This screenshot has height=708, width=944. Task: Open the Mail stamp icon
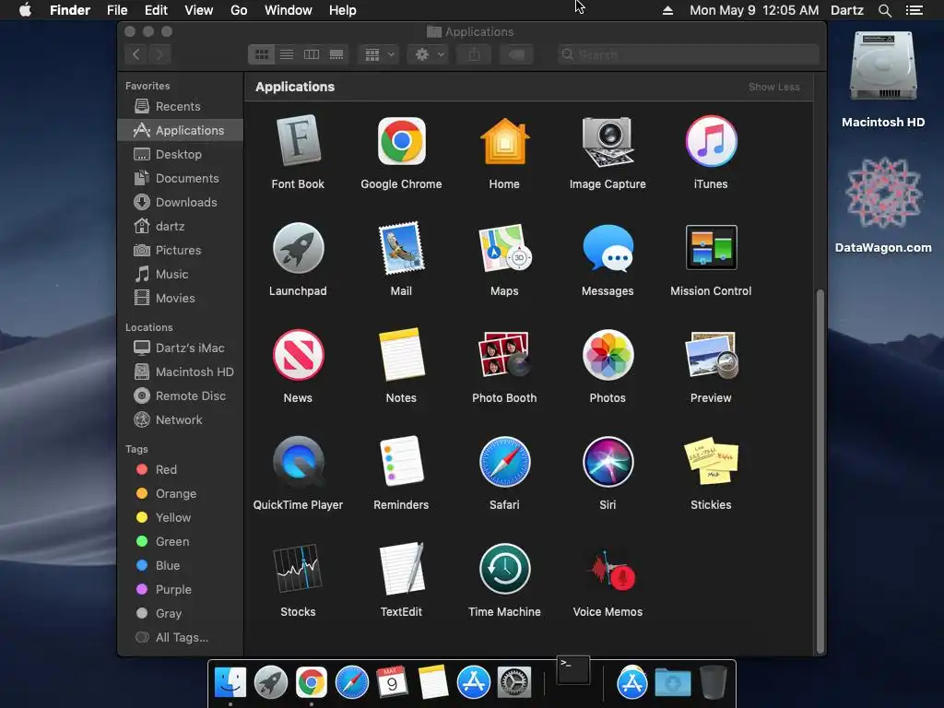(x=402, y=248)
